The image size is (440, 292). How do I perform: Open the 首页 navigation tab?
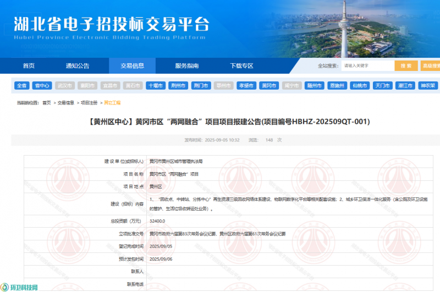pos(29,65)
